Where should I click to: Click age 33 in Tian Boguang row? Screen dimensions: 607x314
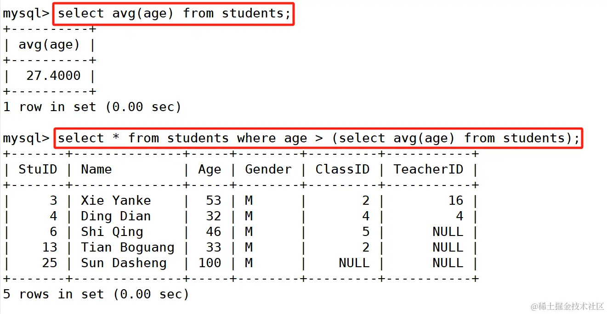pyautogui.click(x=214, y=247)
